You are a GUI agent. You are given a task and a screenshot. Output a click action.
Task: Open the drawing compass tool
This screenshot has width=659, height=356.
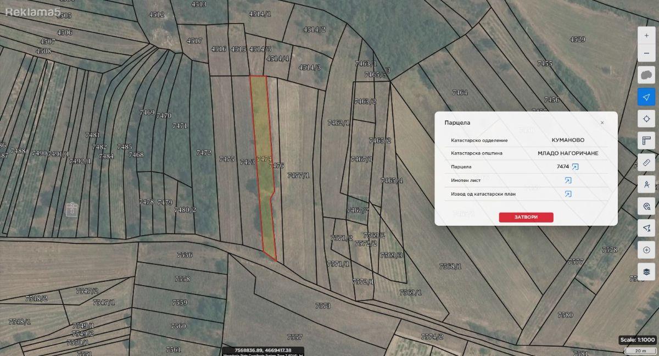[x=646, y=184]
